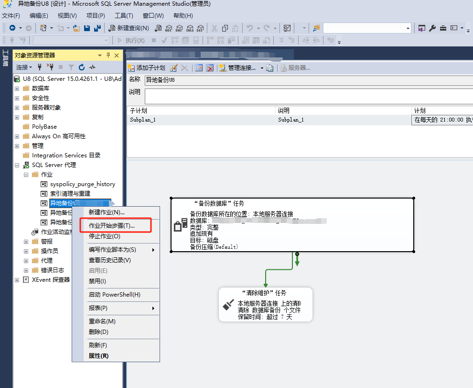The image size is (473, 388).
Task: Open the 帮助(H) menu
Action: tap(183, 16)
